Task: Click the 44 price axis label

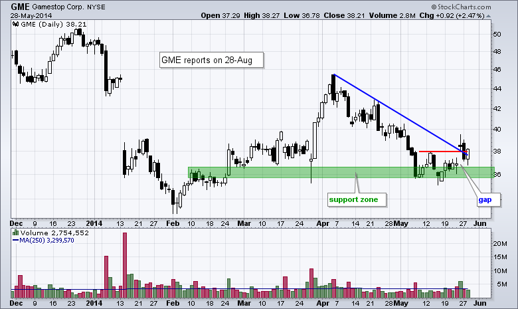Action: tap(497, 88)
